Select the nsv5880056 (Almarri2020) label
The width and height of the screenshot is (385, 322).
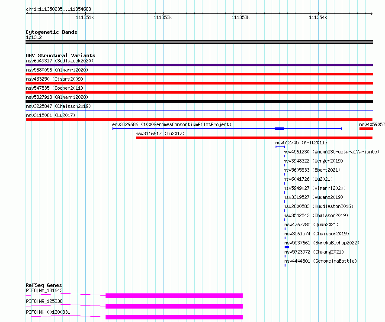point(57,70)
